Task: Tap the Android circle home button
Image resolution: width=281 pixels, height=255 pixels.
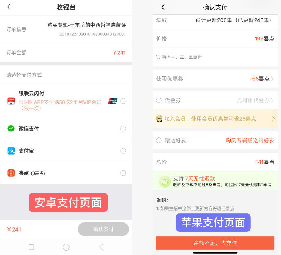Action: coord(66,247)
